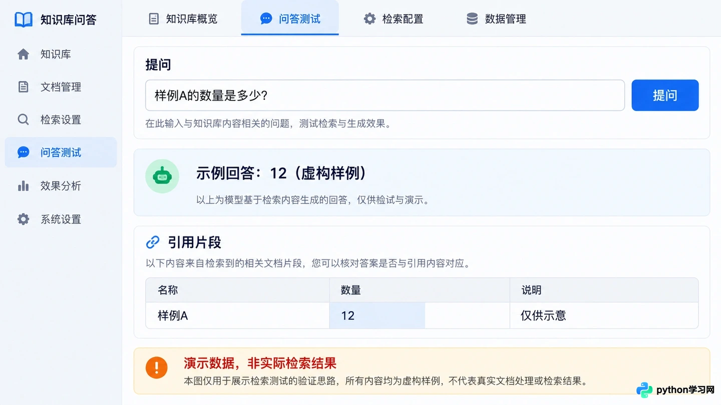Click the gear icon in 检索配置 tab
The width and height of the screenshot is (721, 405).
click(x=370, y=19)
